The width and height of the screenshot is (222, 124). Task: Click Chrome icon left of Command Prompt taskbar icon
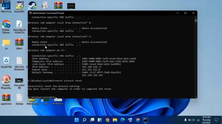coord(138,120)
